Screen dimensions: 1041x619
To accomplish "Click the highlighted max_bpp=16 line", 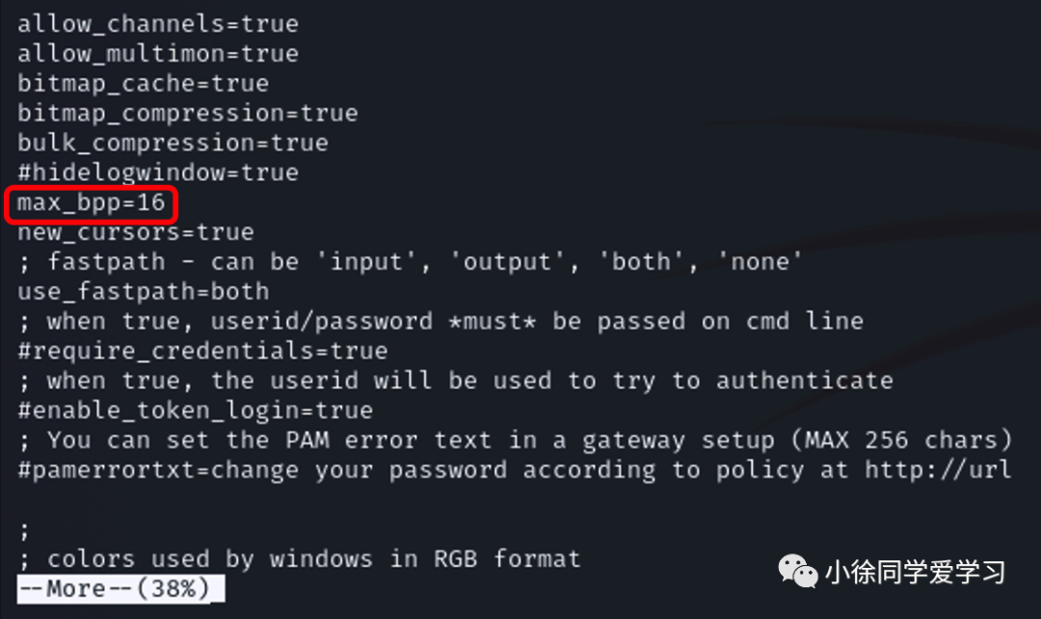I will coord(91,203).
